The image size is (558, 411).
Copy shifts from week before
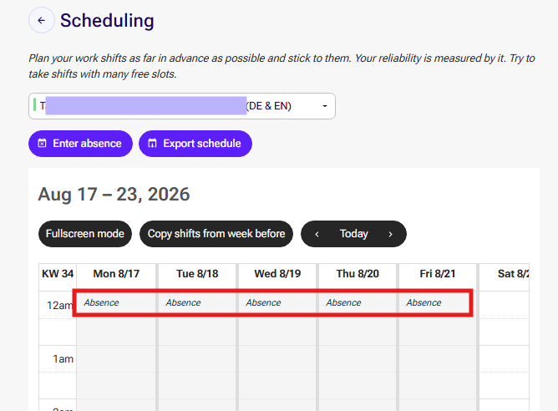(216, 234)
